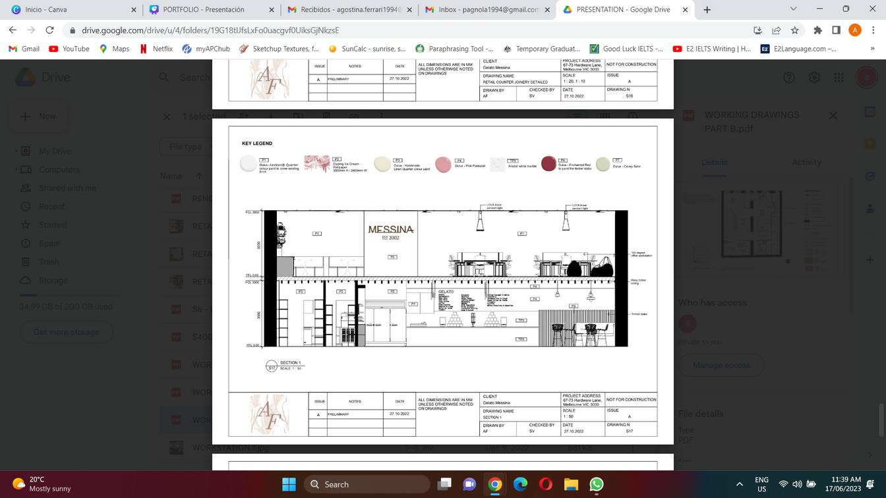Open the Chat app on taskbar
The width and height of the screenshot is (886, 498).
click(469, 484)
